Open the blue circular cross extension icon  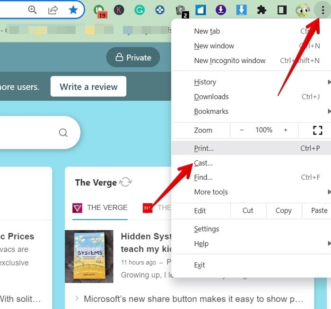pos(160,10)
